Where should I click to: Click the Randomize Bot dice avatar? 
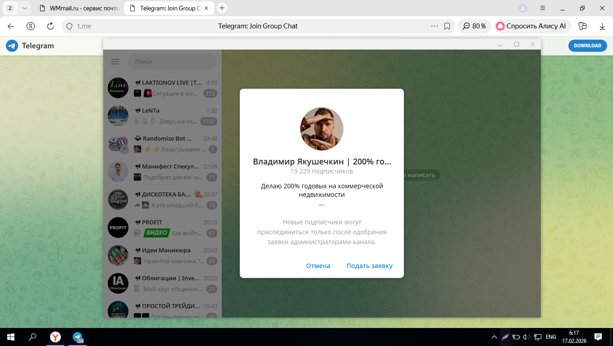tap(118, 144)
